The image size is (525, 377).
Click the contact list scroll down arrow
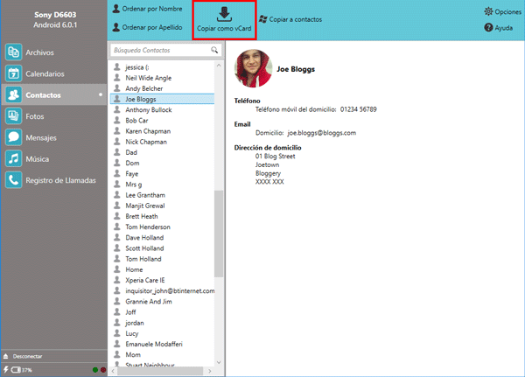[x=219, y=362]
